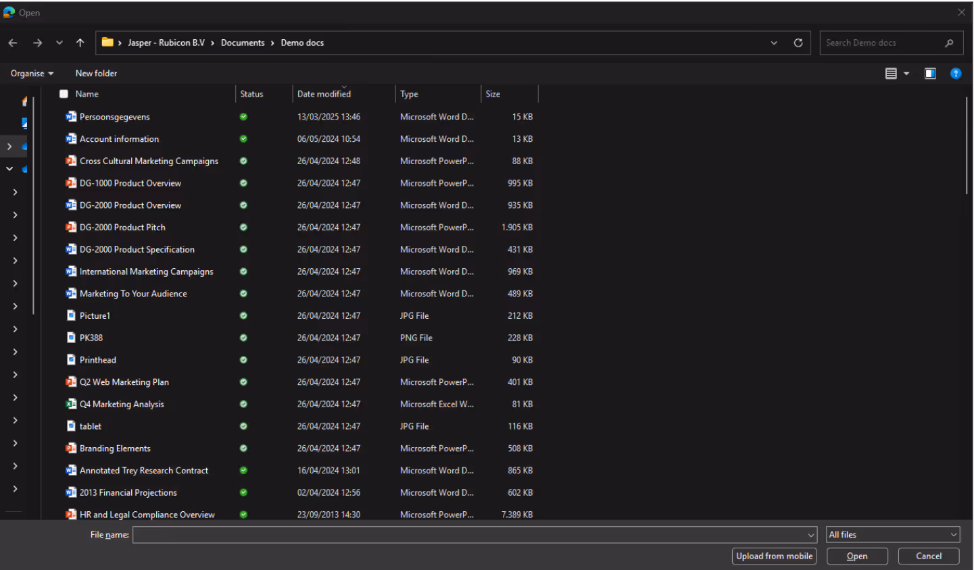Expand the File name history dropdown
974x570 pixels.
pyautogui.click(x=811, y=535)
